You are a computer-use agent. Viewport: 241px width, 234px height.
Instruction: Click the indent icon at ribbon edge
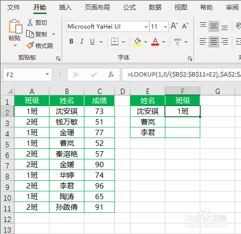click(239, 42)
